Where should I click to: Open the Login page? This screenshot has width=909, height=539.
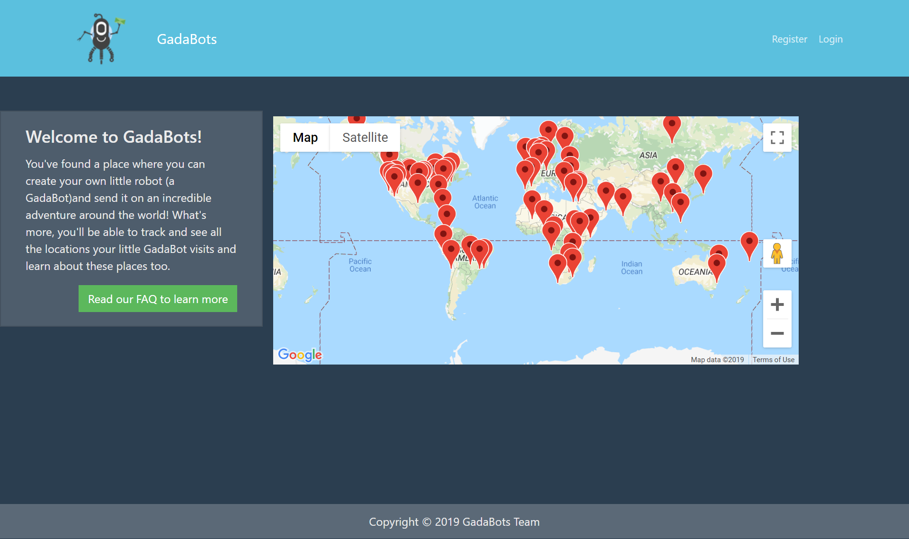pyautogui.click(x=830, y=39)
